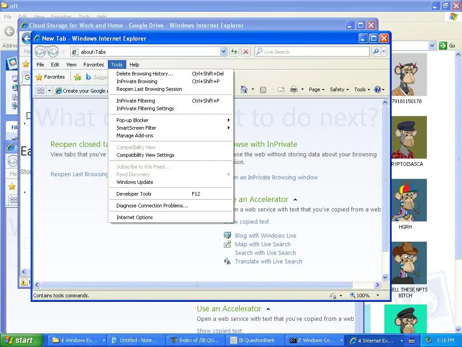Click the 79181150178 ape thumbnail

(x=409, y=75)
